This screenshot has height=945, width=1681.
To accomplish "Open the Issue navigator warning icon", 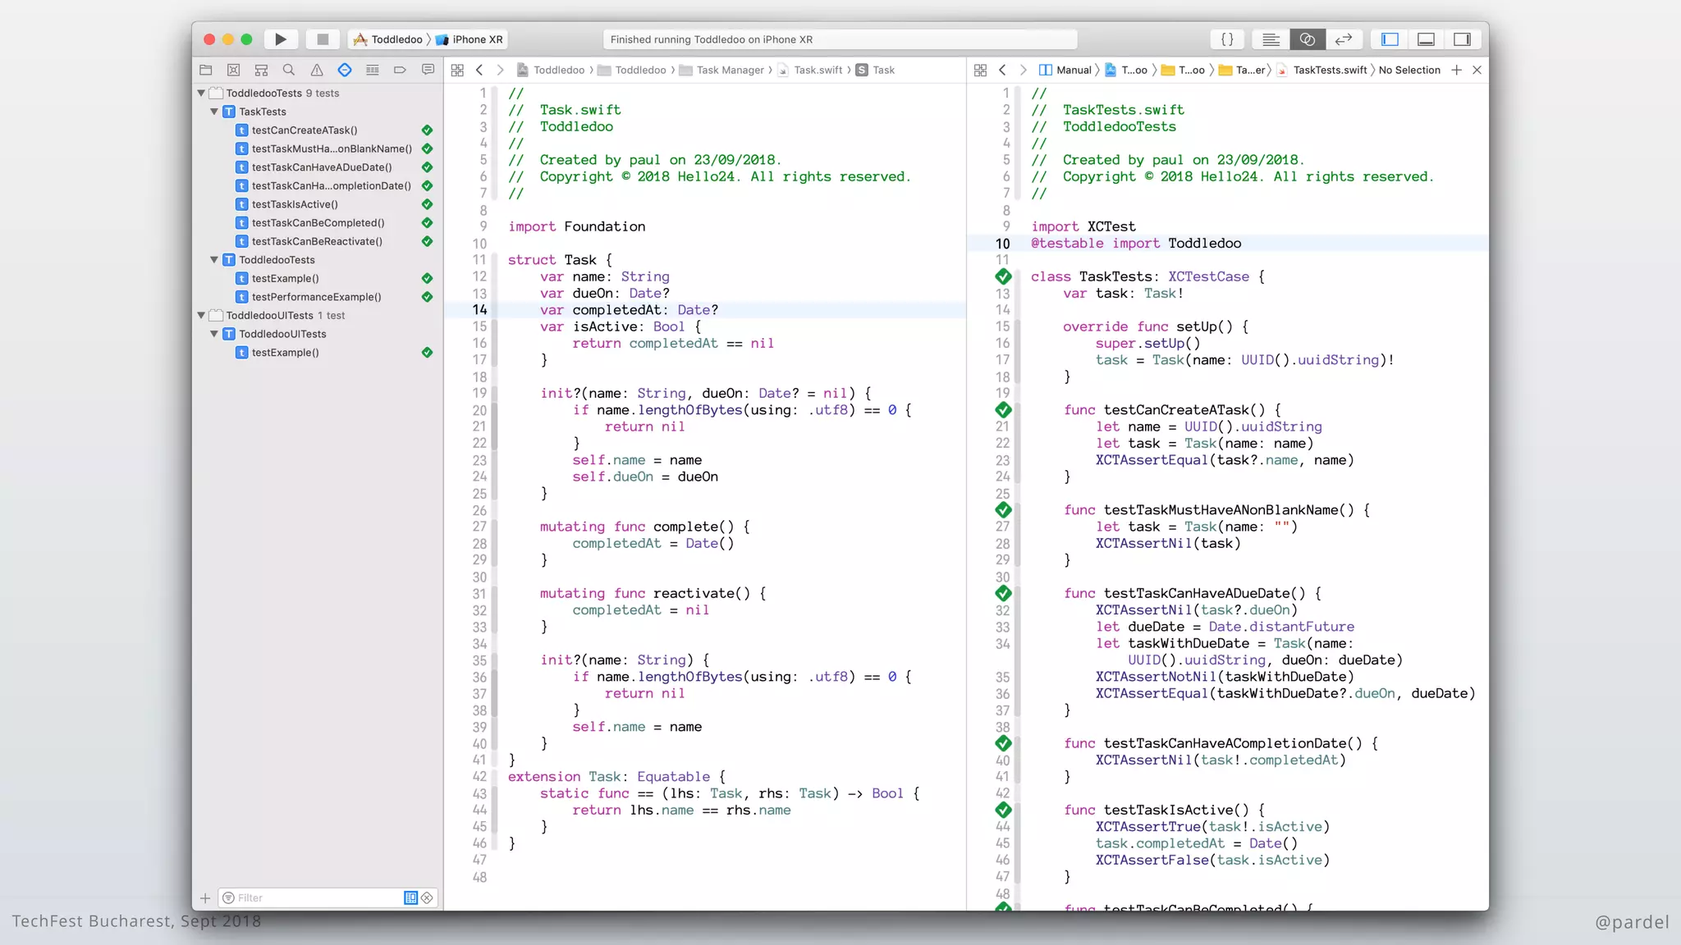I will [317, 71].
